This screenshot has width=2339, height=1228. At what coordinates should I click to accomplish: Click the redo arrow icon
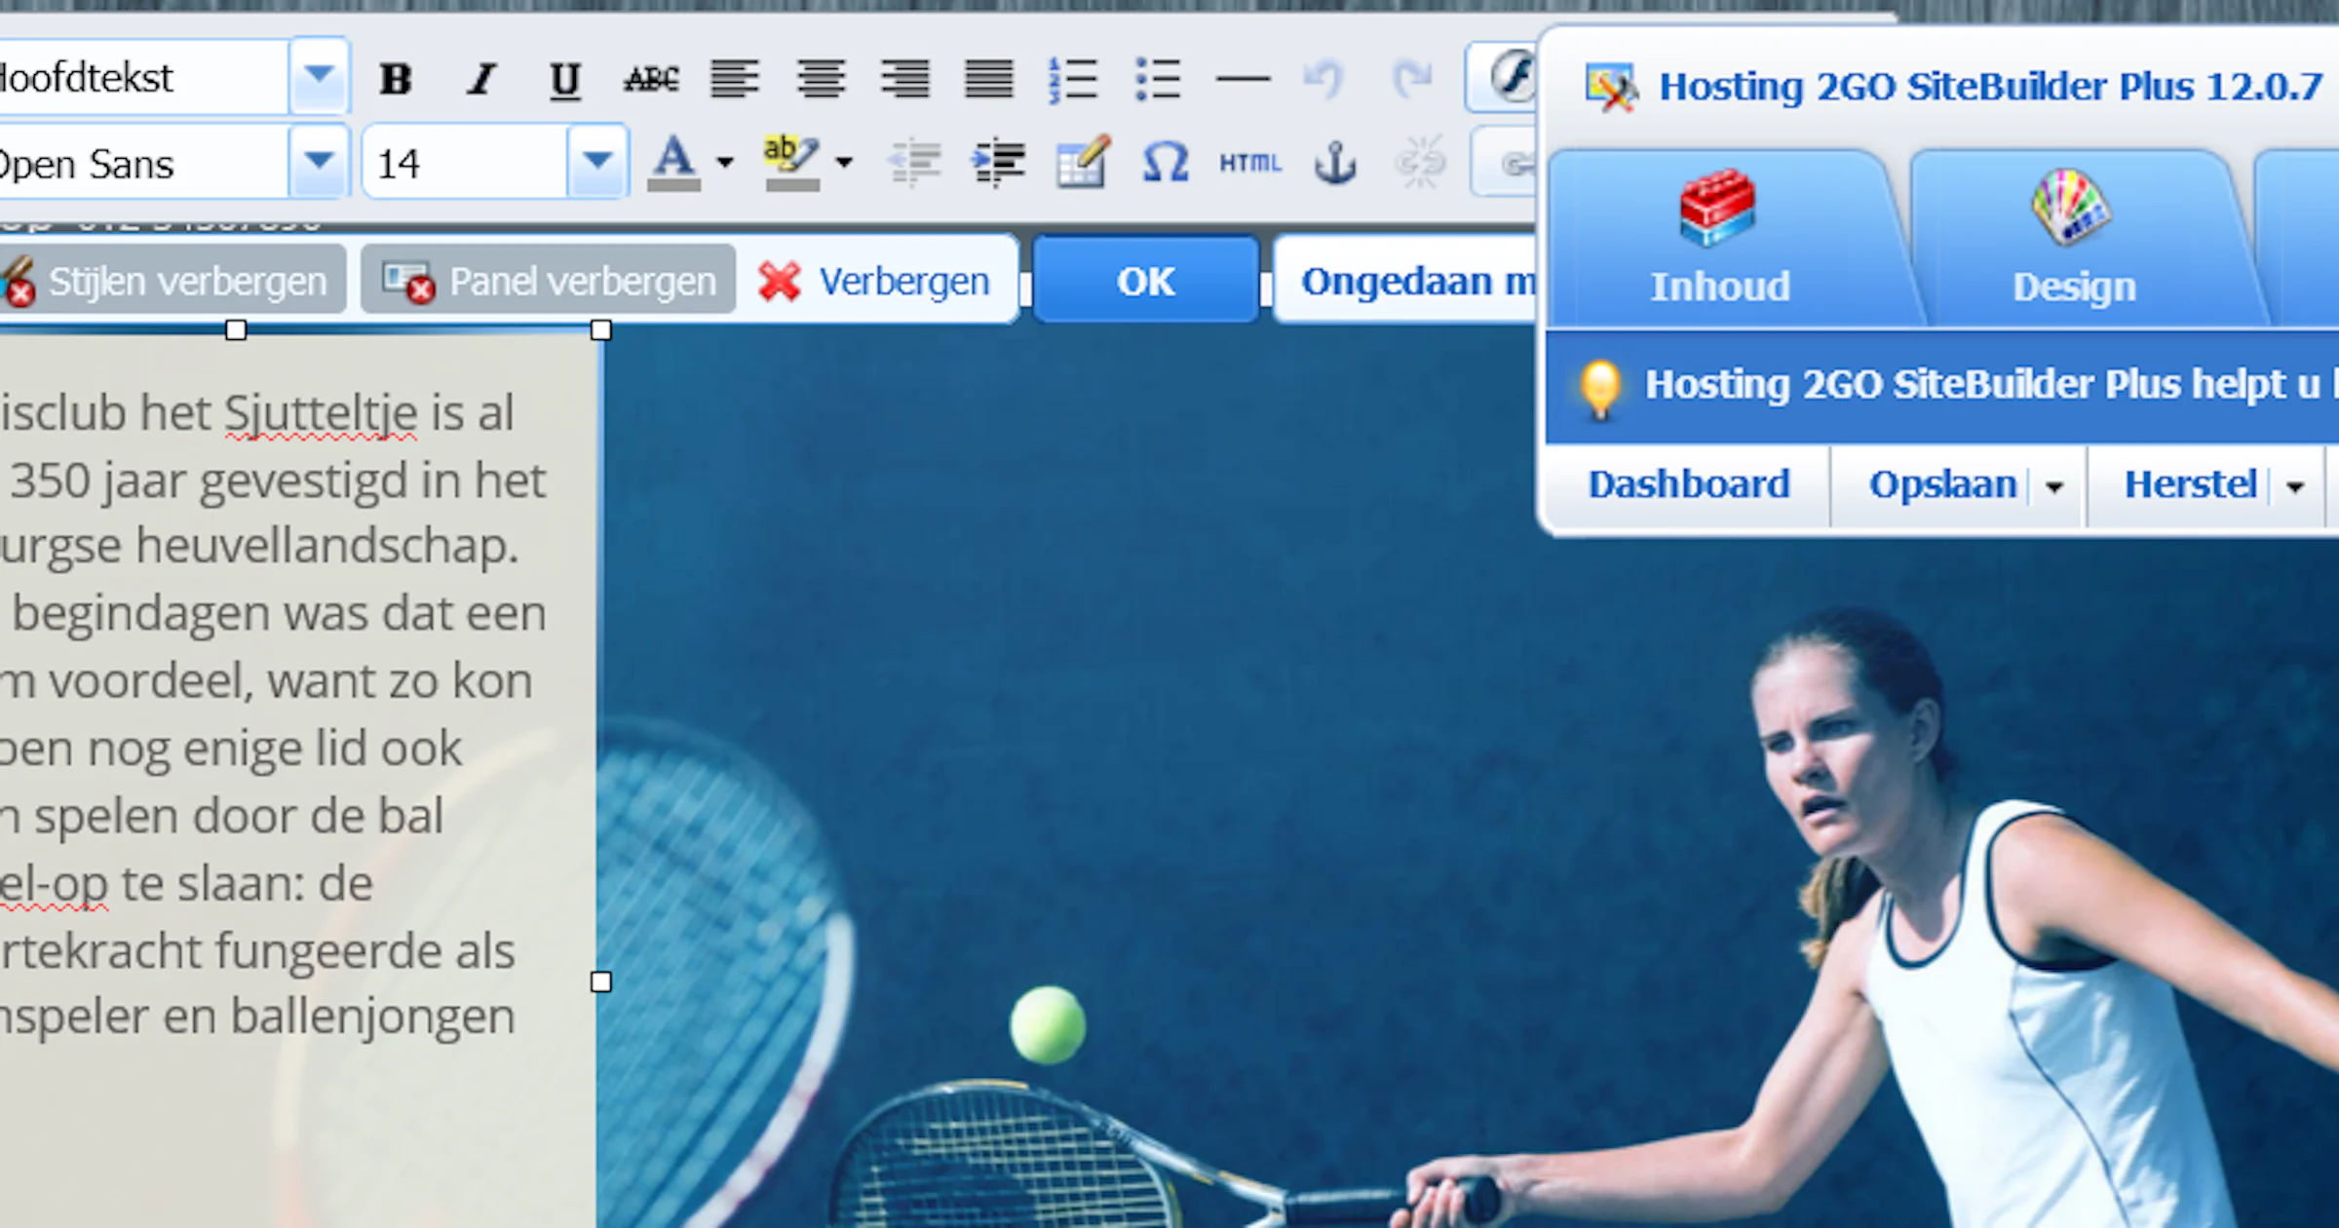pos(1411,78)
